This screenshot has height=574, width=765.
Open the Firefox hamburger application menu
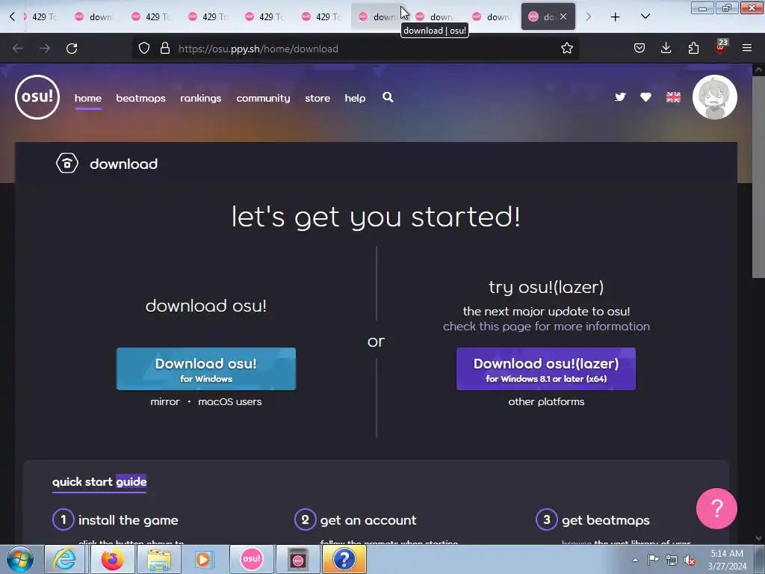(747, 49)
